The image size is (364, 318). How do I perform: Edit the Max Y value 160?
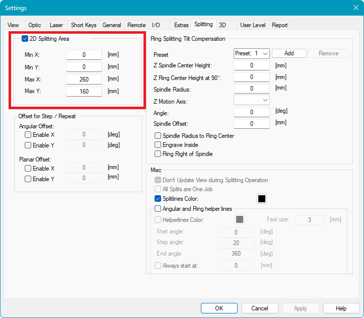(84, 92)
